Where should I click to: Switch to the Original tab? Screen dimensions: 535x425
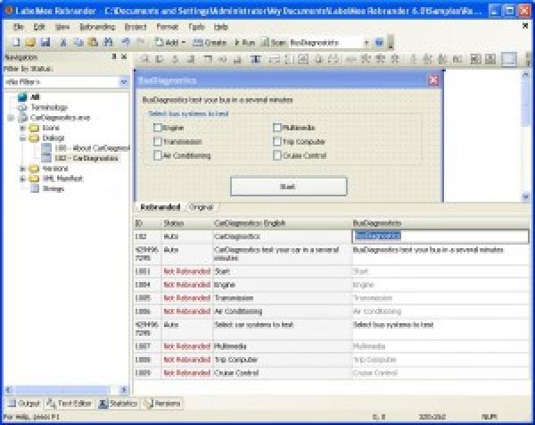tap(200, 206)
